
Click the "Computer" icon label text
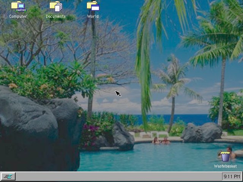18,16
